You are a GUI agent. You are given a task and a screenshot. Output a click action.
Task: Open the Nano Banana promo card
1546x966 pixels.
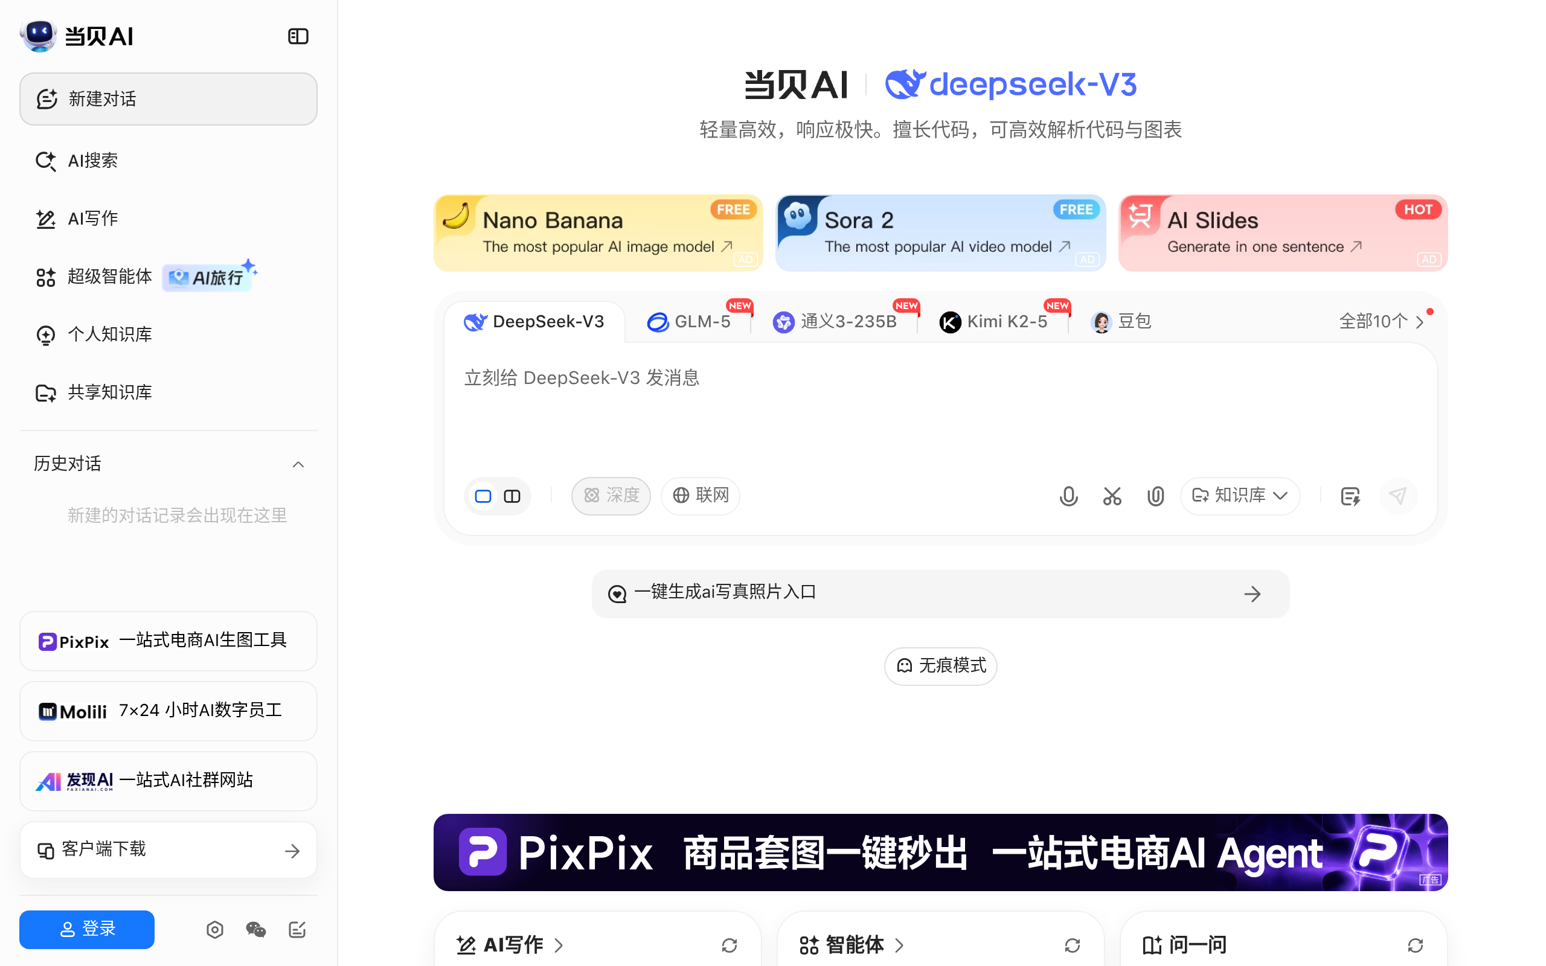pos(598,233)
